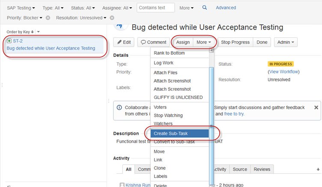Click the Activity sort arrow icon
The height and width of the screenshot is (187, 322).
coord(318,169)
